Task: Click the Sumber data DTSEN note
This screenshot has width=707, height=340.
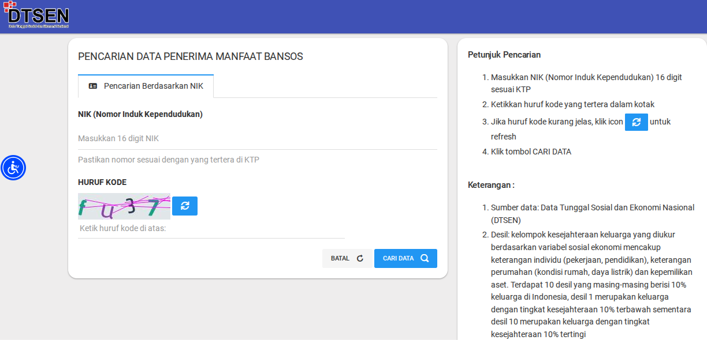Action: click(x=593, y=213)
